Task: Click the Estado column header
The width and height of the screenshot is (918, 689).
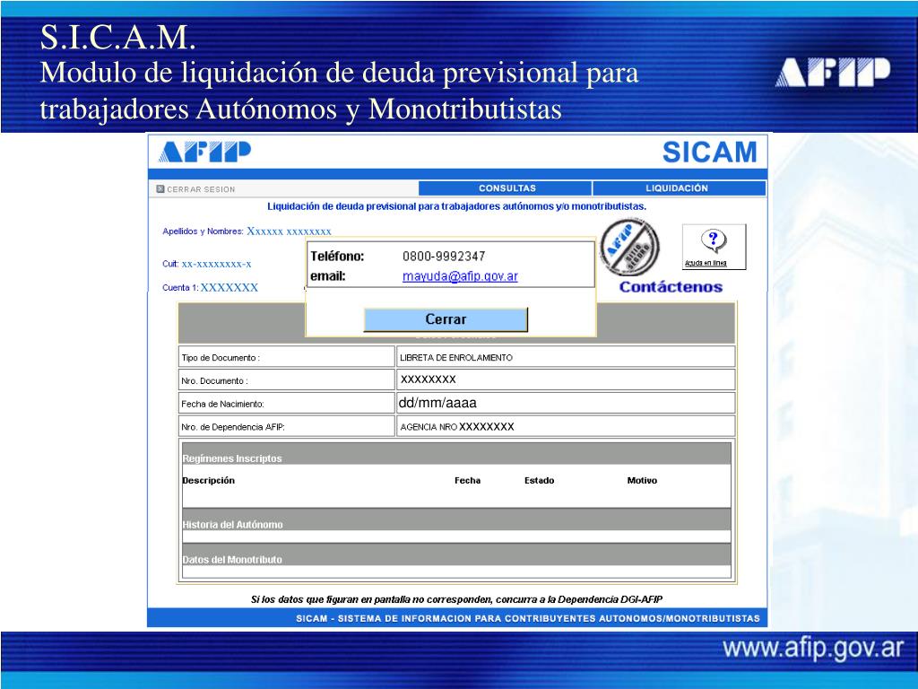Action: (539, 481)
